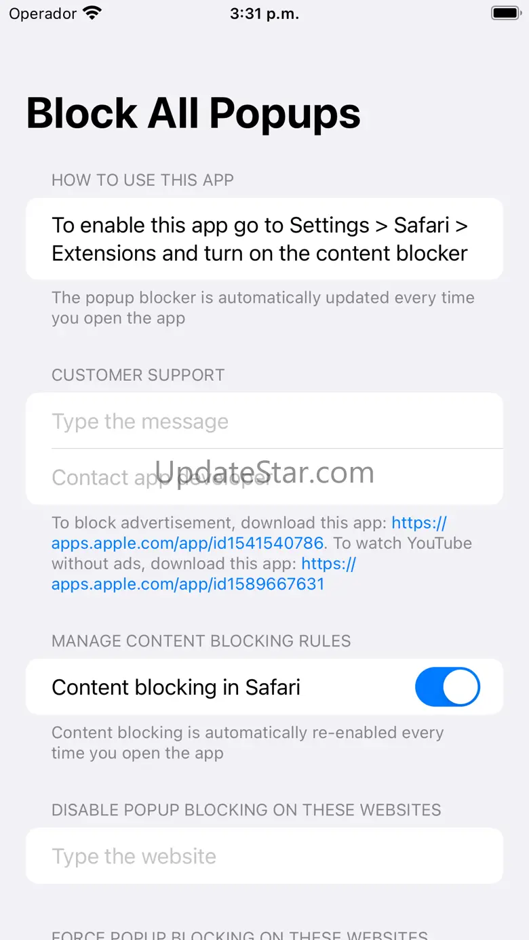The width and height of the screenshot is (529, 940).
Task: Focus the 'Type the website' field
Action: click(264, 856)
